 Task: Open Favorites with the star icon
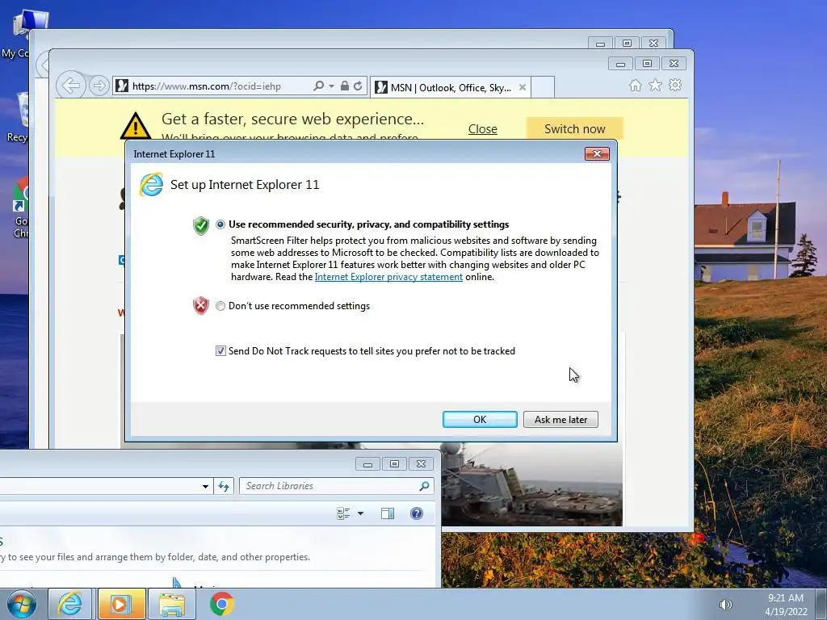[655, 85]
